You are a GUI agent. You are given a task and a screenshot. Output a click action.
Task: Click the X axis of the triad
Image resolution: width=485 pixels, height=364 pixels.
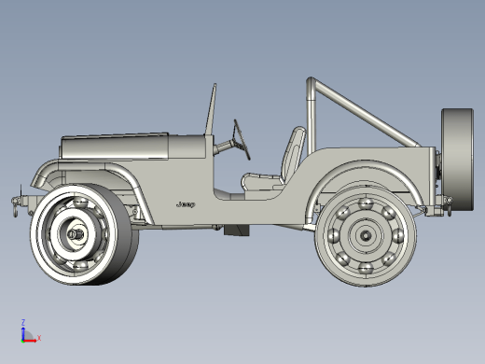click(31, 341)
